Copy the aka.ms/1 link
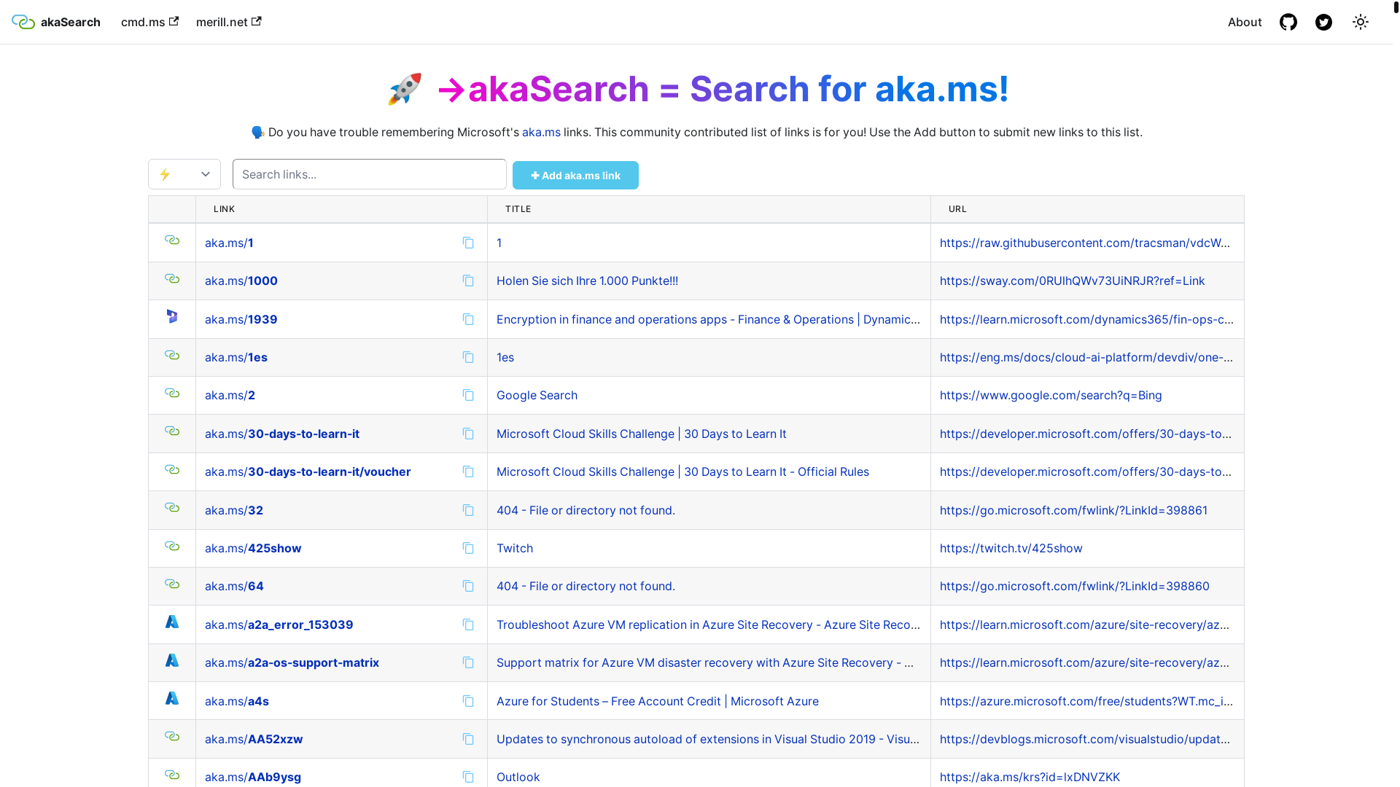 click(468, 243)
